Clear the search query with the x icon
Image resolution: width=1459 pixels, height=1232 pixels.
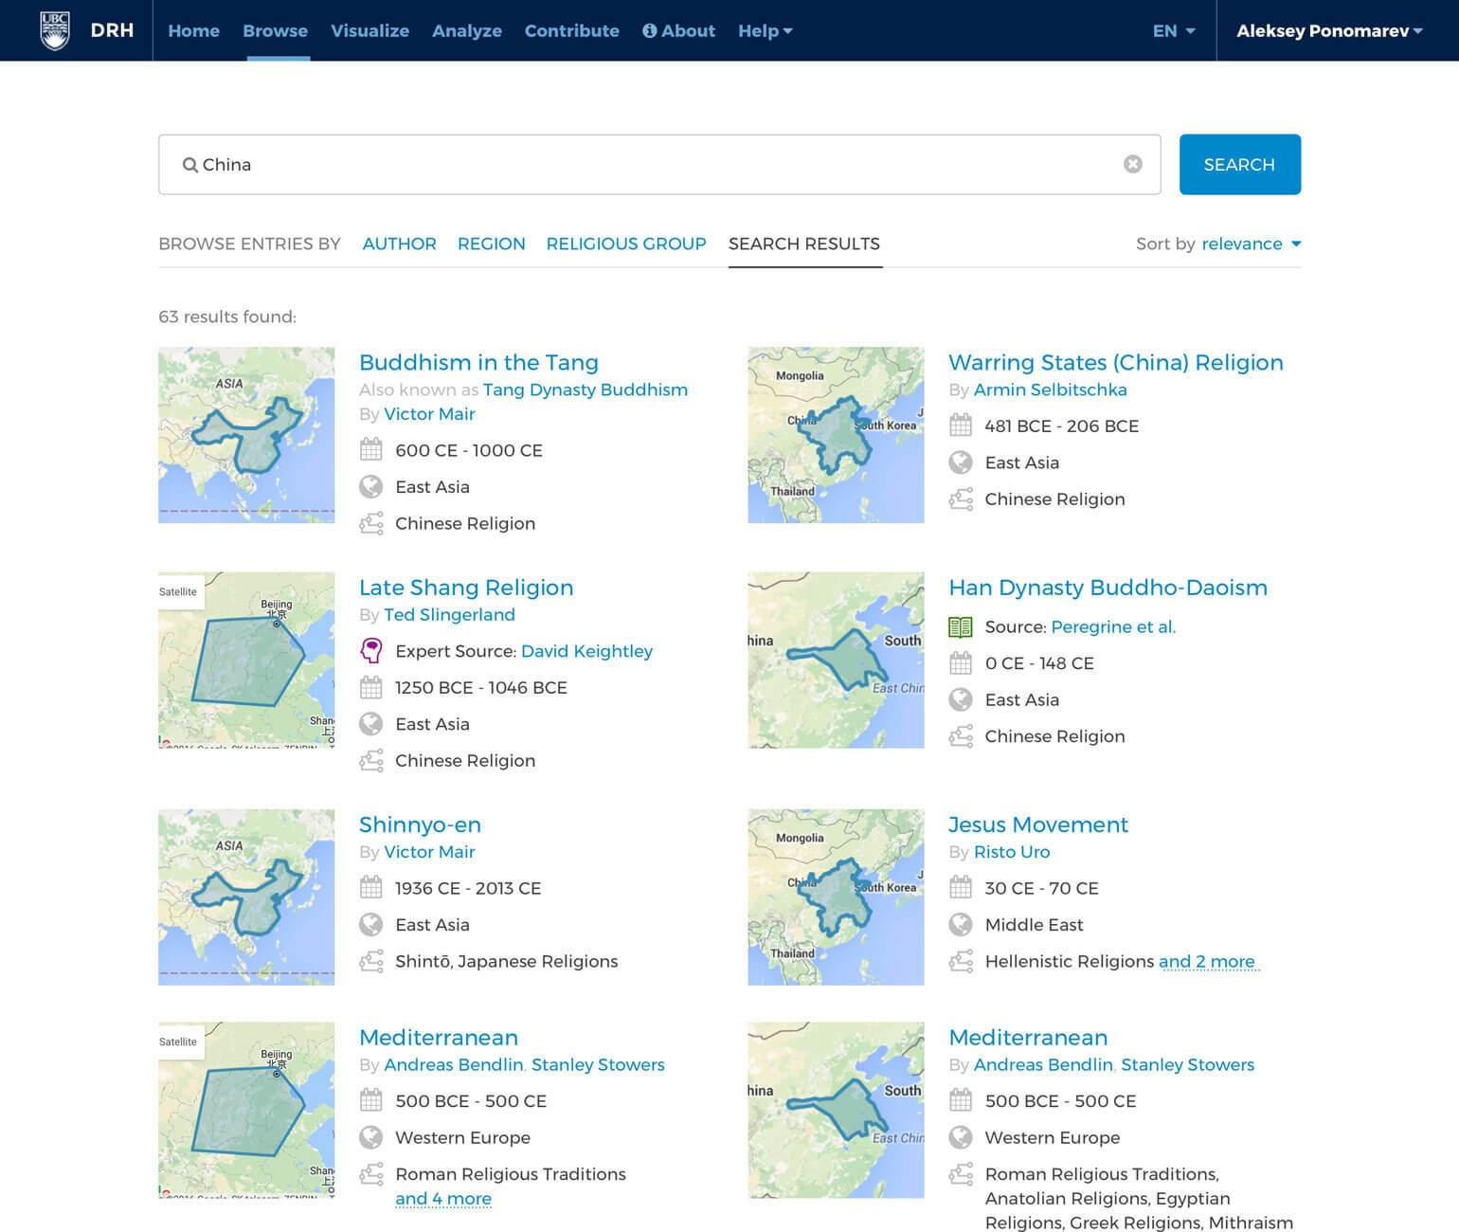(x=1133, y=164)
